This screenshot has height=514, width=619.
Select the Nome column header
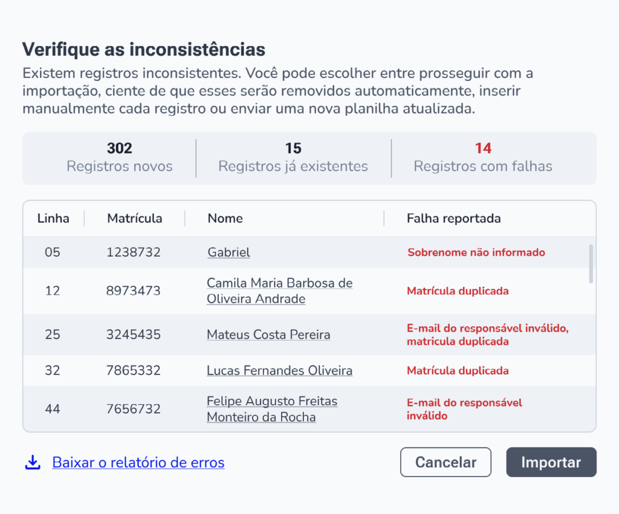[x=225, y=218]
